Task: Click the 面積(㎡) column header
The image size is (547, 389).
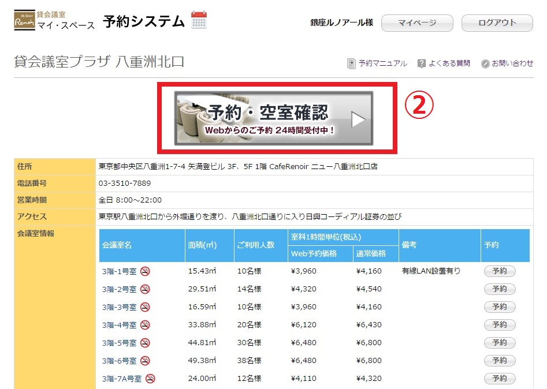Action: pyautogui.click(x=210, y=245)
